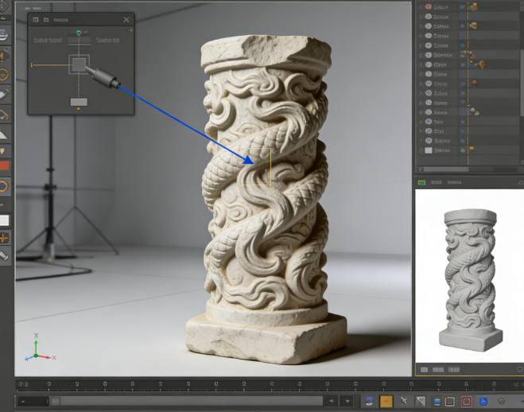Toggle the teal visibility dot on last outliner row
The image size is (524, 412).
[463, 150]
